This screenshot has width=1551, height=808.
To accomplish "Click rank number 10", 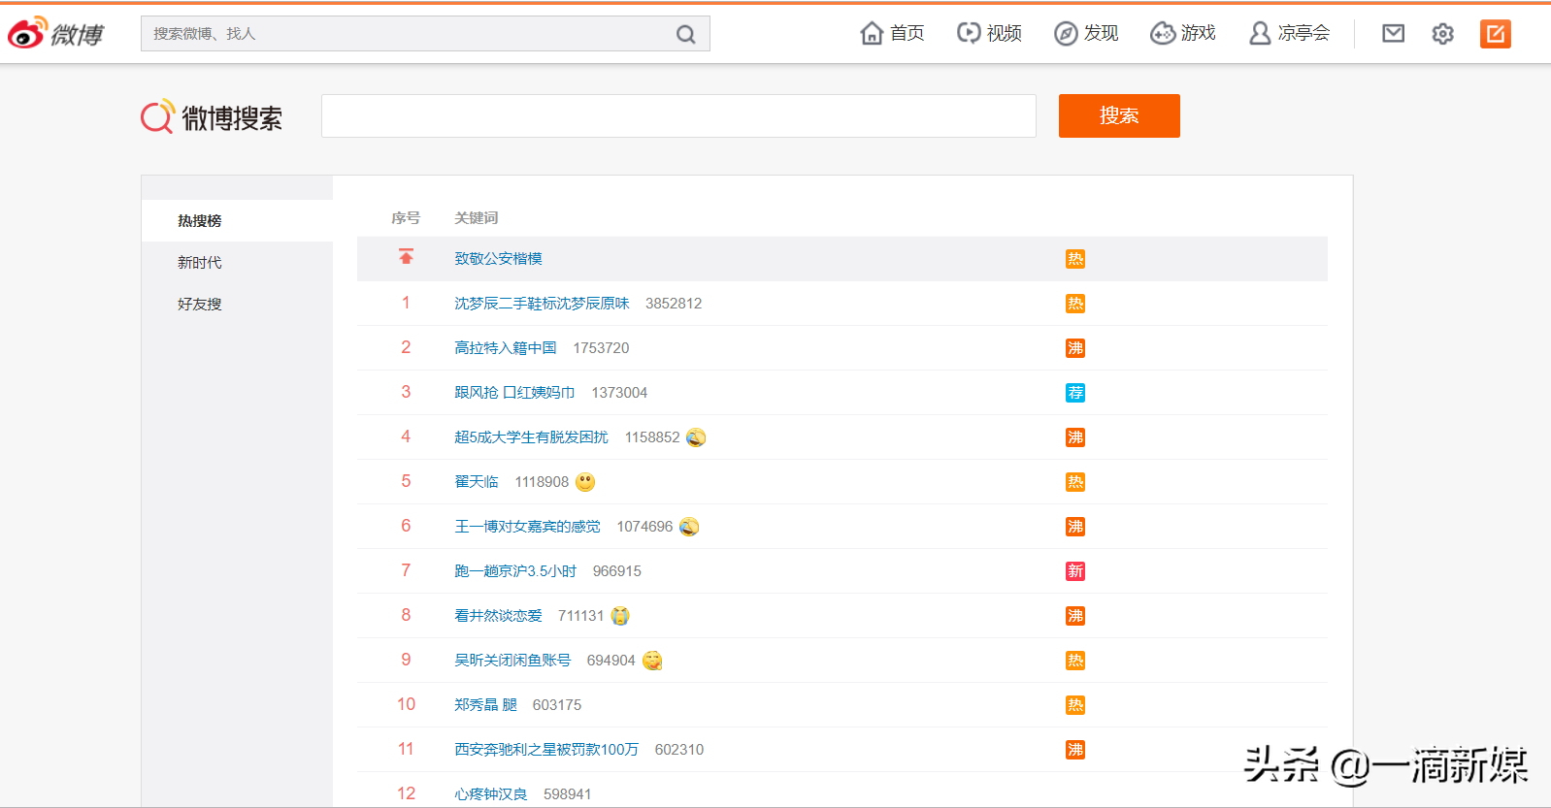I will tap(406, 704).
